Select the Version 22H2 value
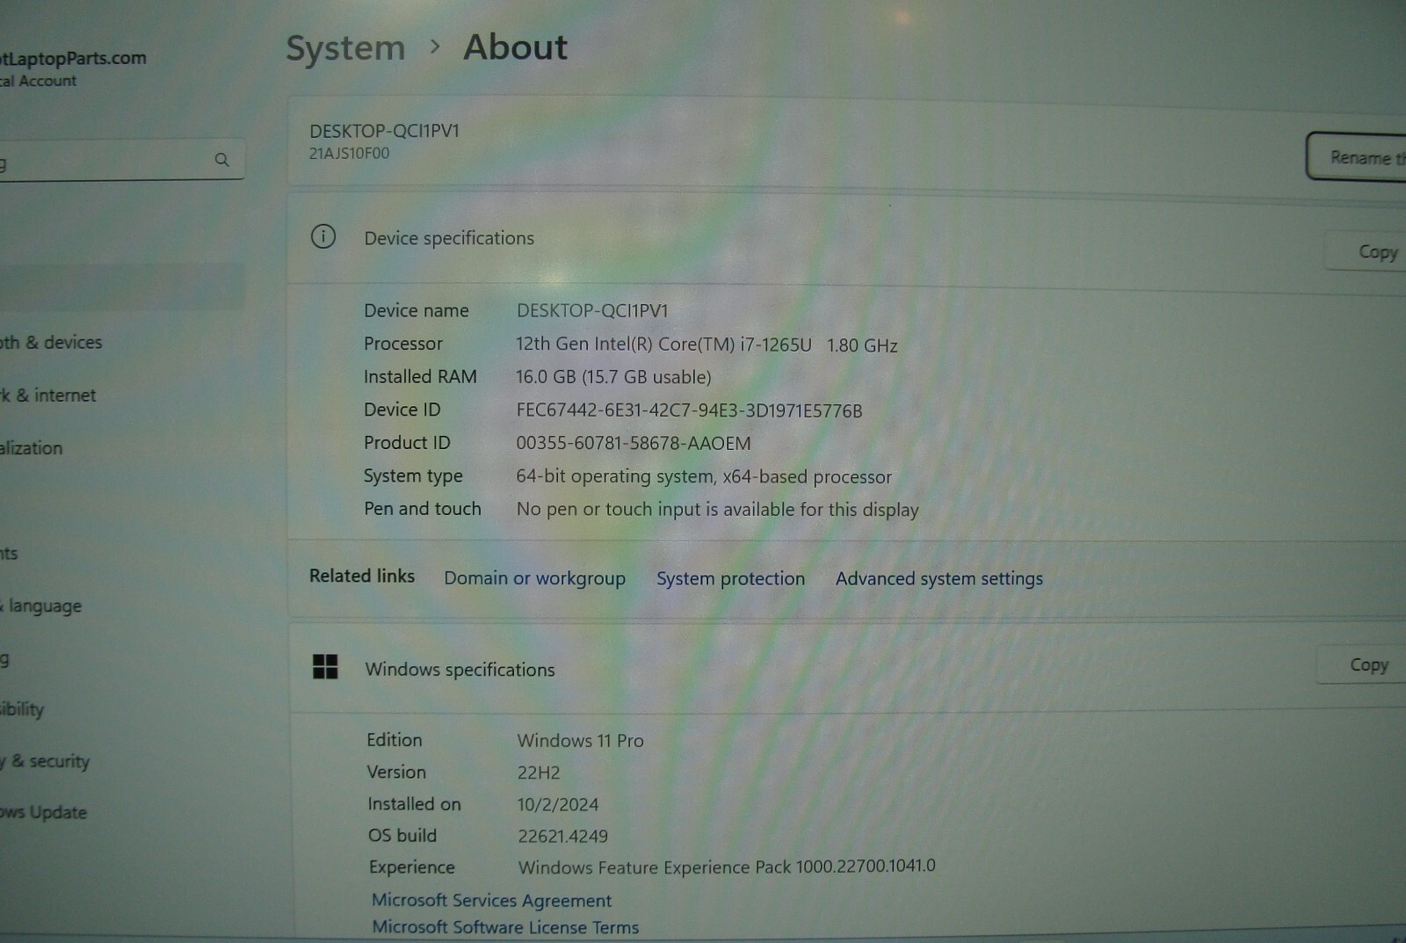The height and width of the screenshot is (943, 1406). (539, 773)
